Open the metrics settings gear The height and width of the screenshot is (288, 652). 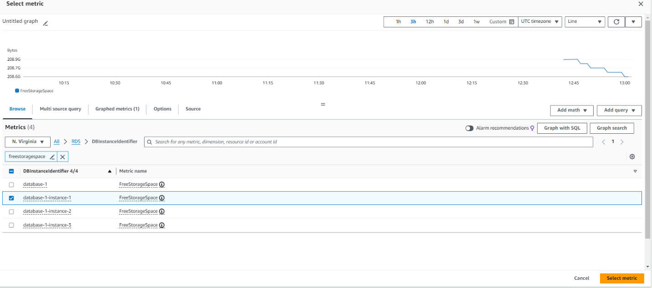coord(632,157)
